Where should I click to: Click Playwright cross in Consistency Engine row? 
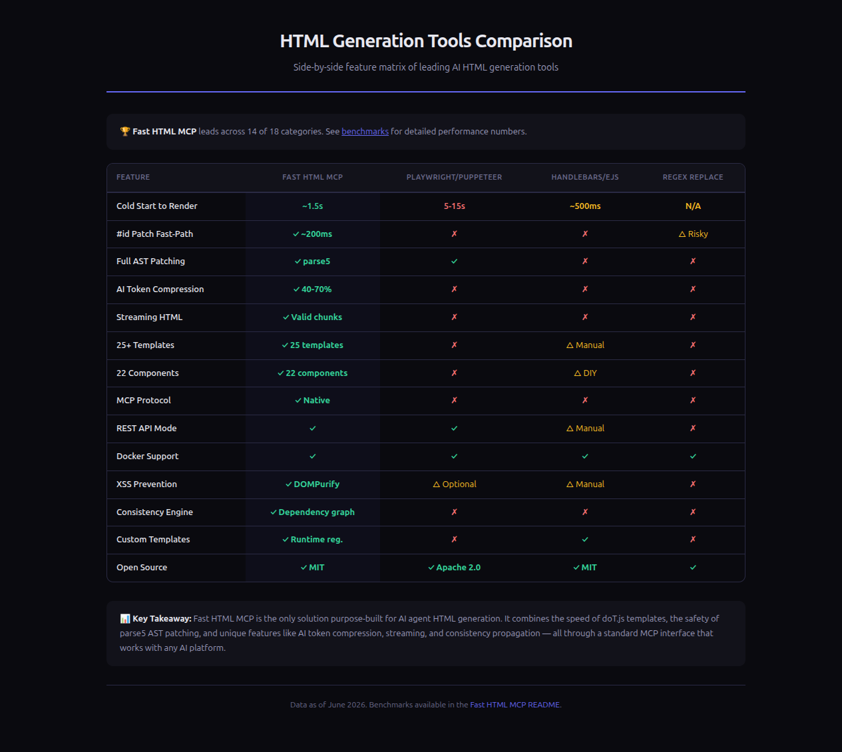(455, 512)
